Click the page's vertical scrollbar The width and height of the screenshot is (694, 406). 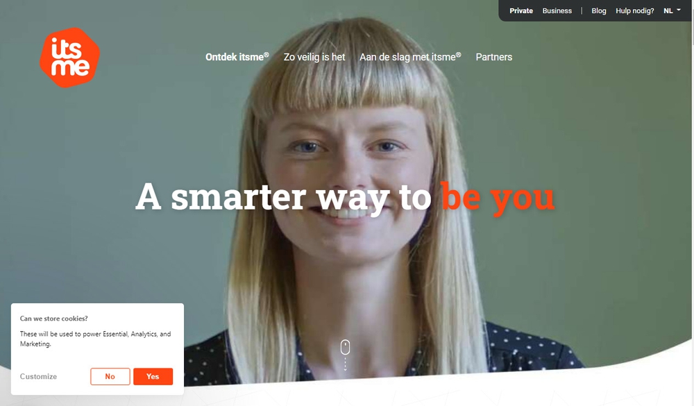click(x=692, y=203)
